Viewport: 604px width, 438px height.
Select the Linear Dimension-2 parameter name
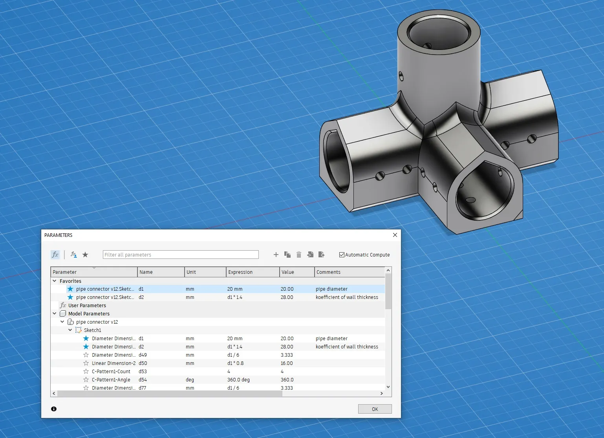[x=114, y=363]
